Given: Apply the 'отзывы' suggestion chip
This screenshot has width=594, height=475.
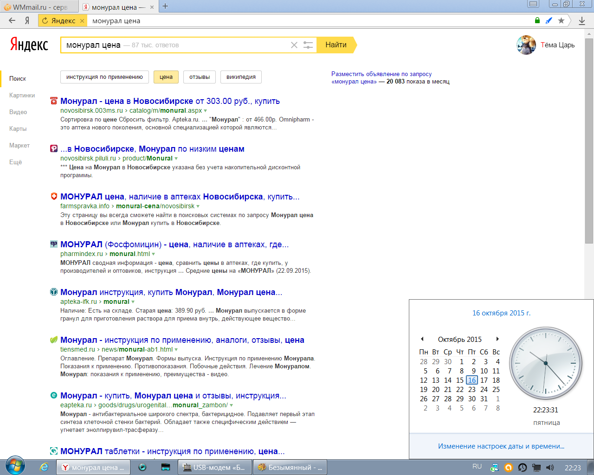Looking at the screenshot, I should tap(200, 77).
